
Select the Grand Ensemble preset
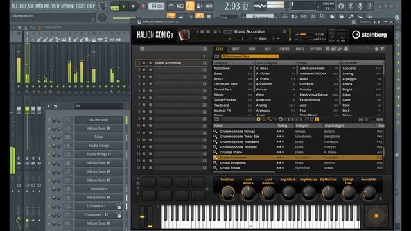tap(233, 163)
